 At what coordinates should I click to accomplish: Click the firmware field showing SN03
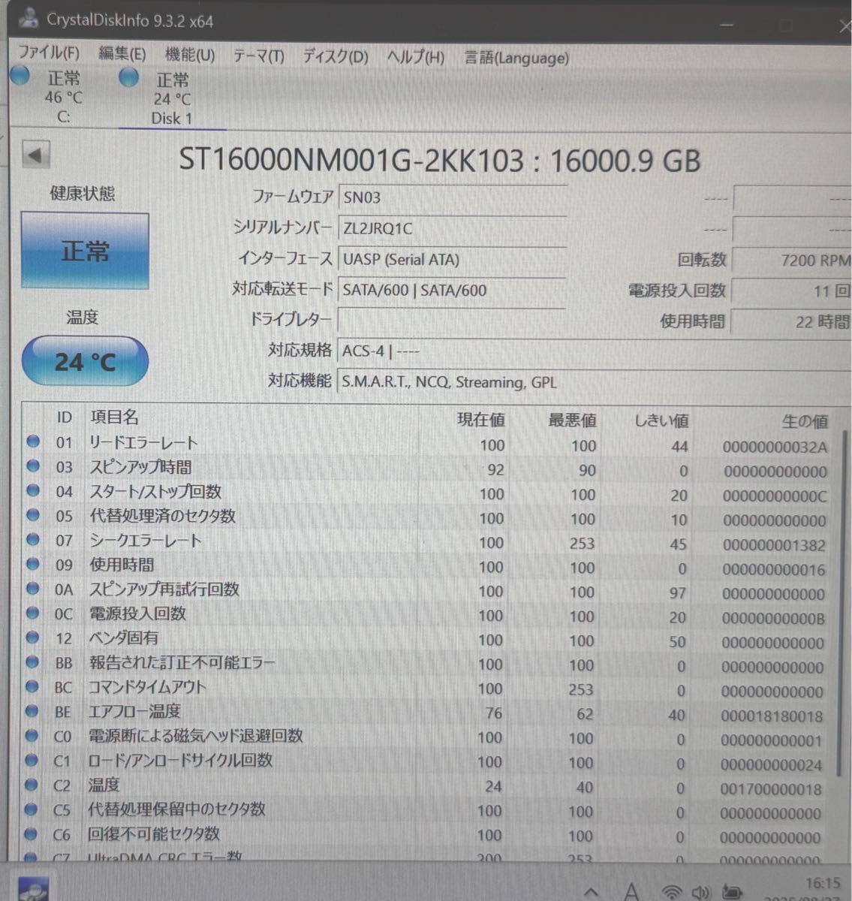(x=452, y=197)
